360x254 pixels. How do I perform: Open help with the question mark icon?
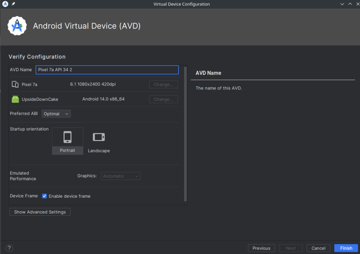(9, 248)
